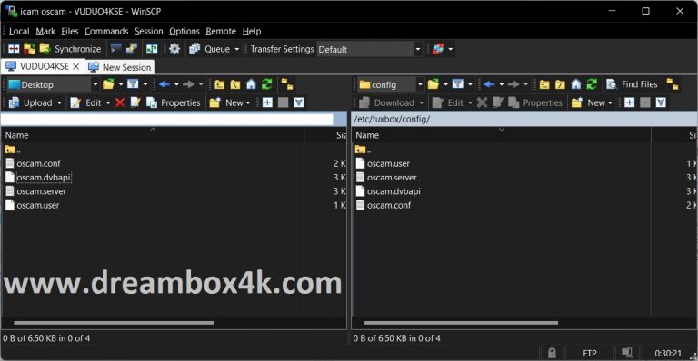Select local oscam.dvbapi file
Viewport: 698px width, 361px height.
pos(44,177)
